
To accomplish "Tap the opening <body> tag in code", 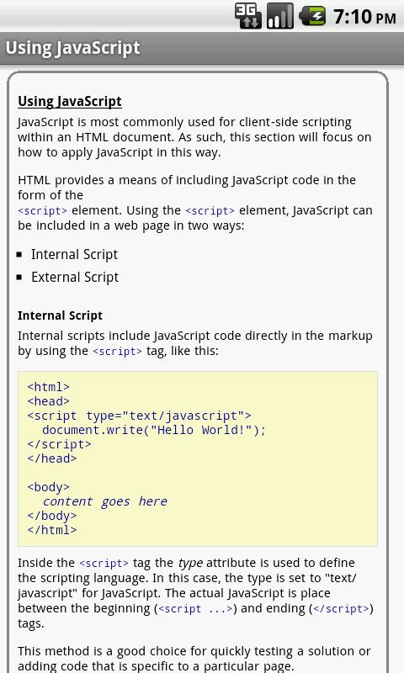I will click(x=48, y=488).
